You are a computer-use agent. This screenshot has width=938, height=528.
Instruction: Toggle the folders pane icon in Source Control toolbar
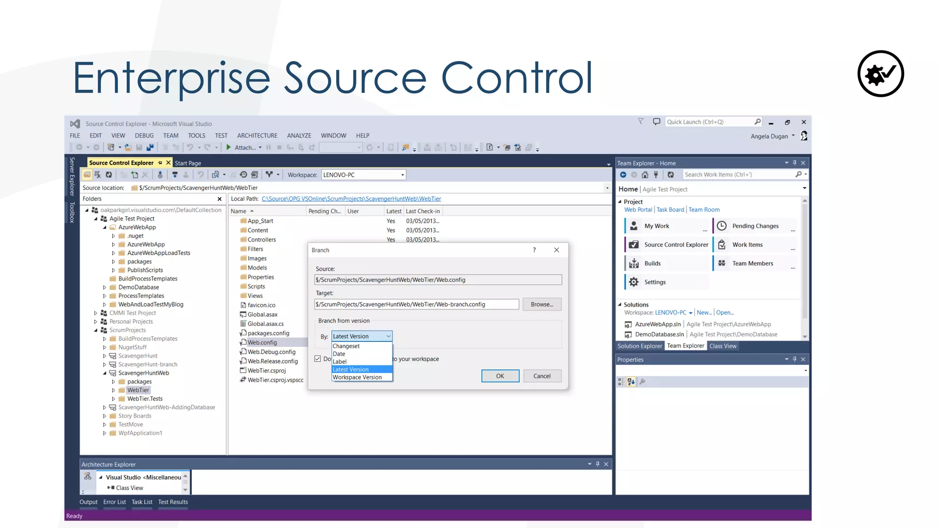coord(87,175)
